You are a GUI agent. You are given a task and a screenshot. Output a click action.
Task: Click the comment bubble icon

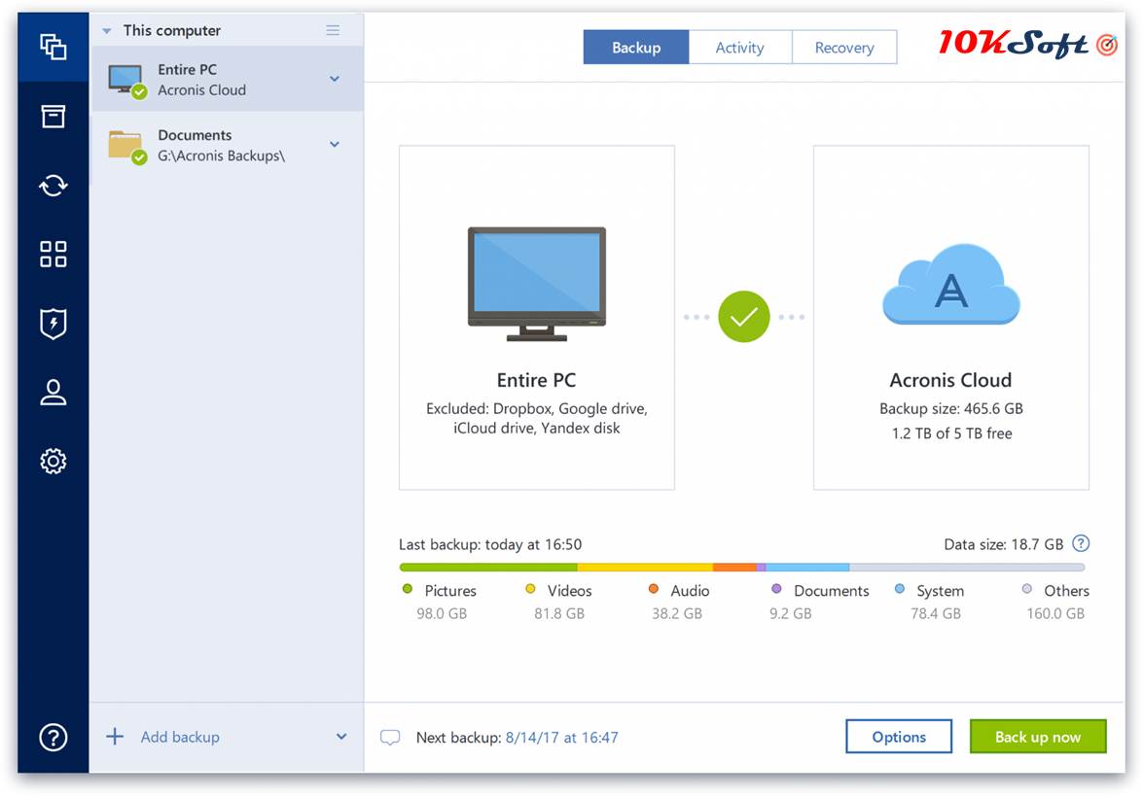tap(390, 738)
